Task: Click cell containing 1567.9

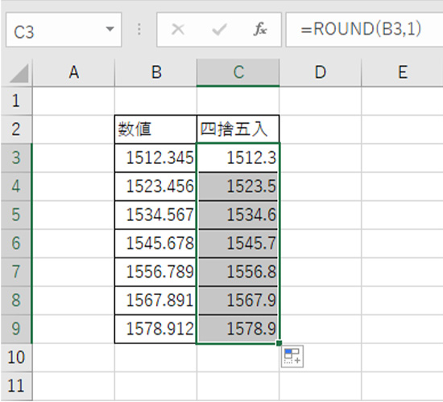Action: pos(238,300)
